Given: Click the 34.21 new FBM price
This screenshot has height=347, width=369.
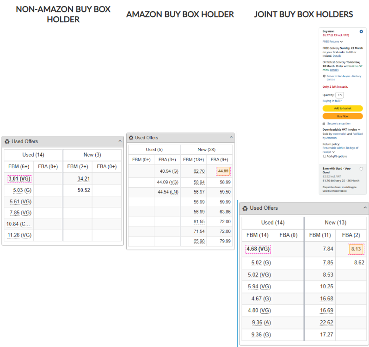Looking at the screenshot, I should point(84,179).
